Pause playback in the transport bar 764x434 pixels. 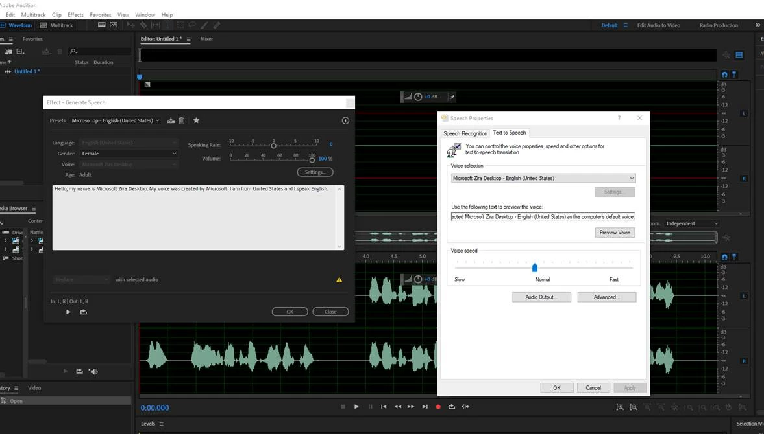[370, 407]
